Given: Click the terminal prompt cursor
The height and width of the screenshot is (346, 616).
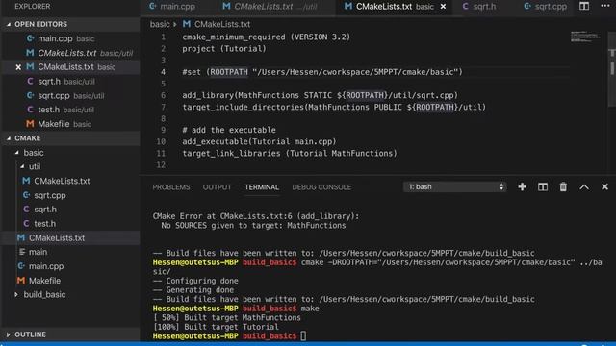Looking at the screenshot, I should point(303,335).
